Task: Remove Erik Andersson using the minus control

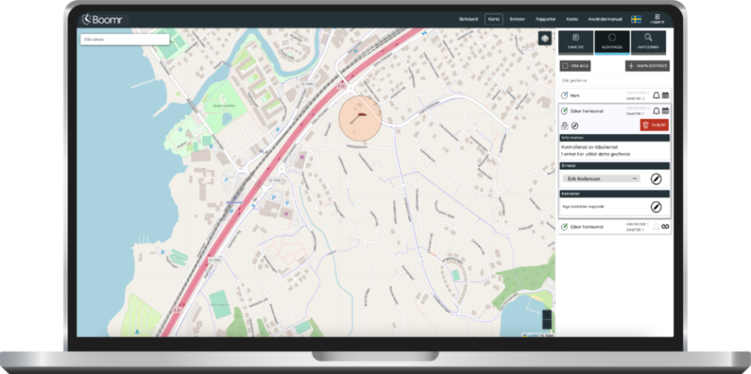Action: [635, 179]
